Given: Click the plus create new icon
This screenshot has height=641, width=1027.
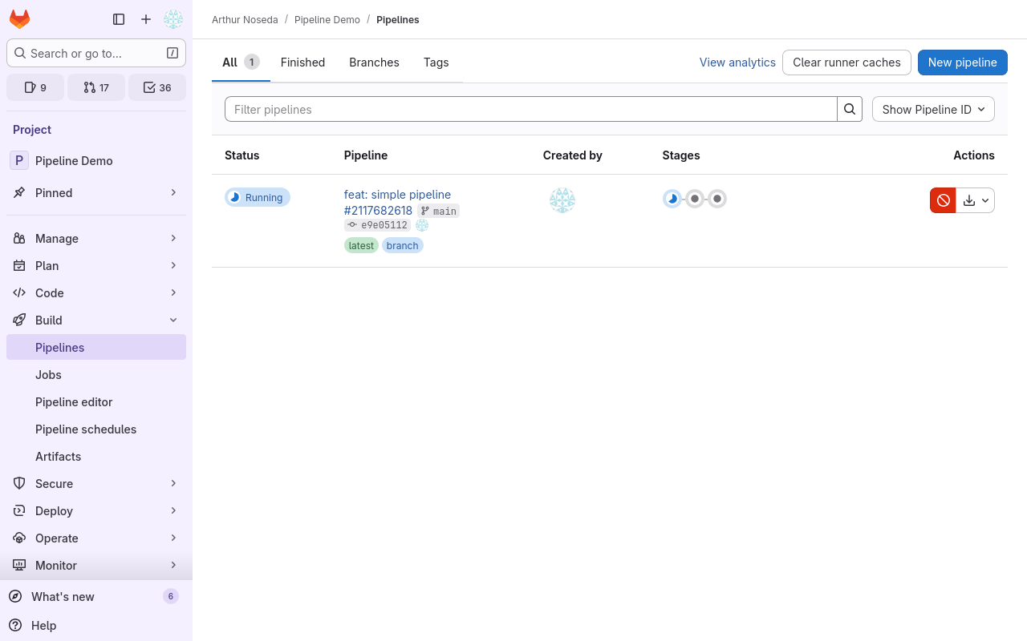Looking at the screenshot, I should 146,19.
